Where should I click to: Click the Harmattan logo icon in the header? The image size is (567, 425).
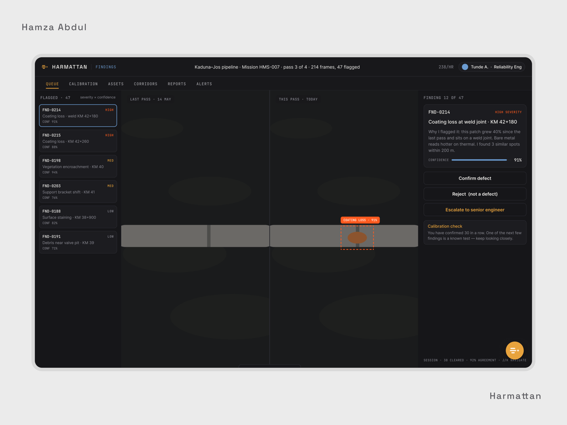pyautogui.click(x=44, y=67)
